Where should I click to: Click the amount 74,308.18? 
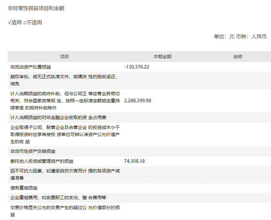134,161
